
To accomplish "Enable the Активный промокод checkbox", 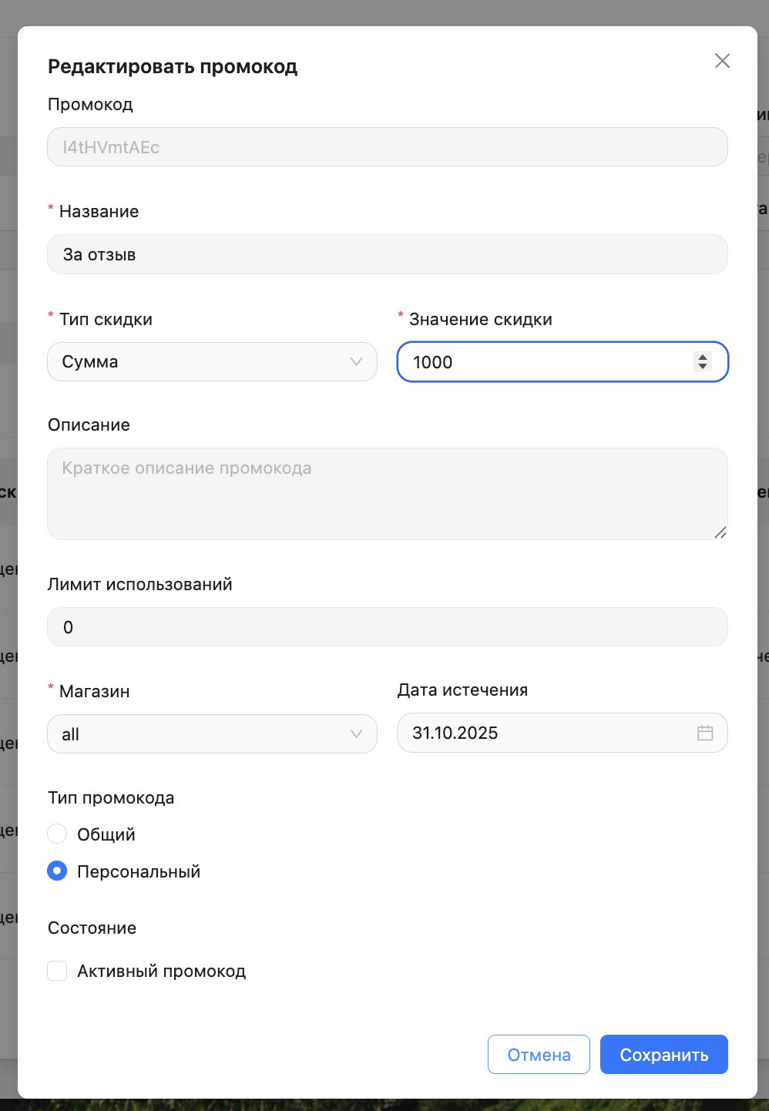I will point(57,970).
